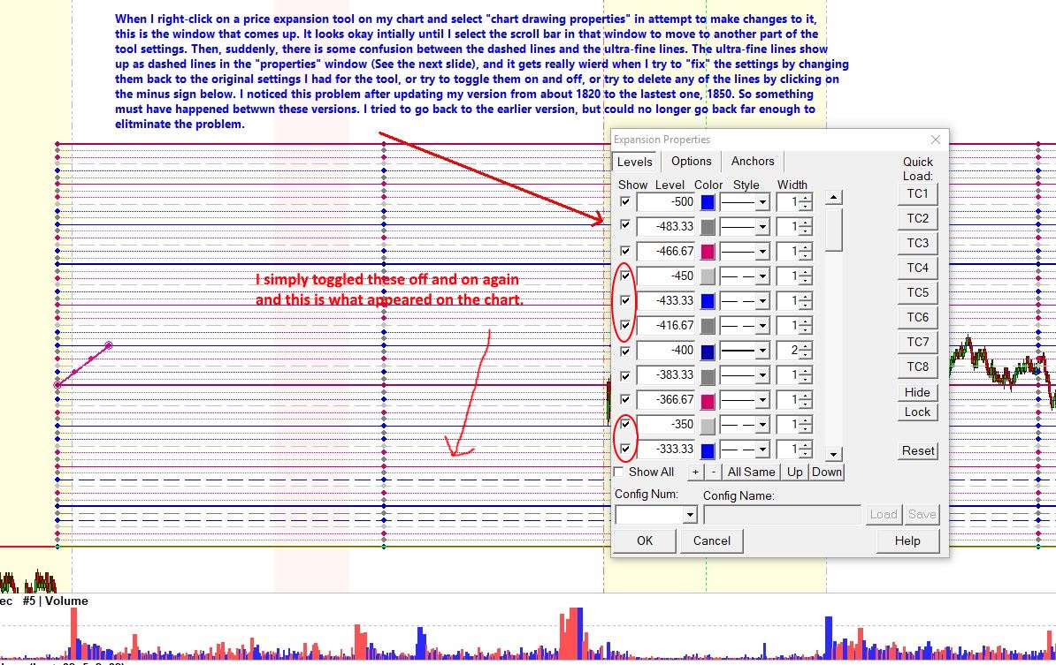Load quick preset TC5
The width and height of the screenshot is (1056, 665).
pos(917,292)
